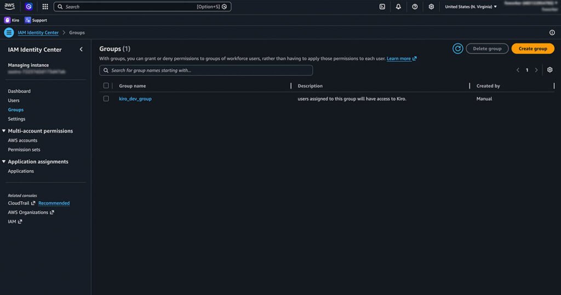Go to next page of groups
The width and height of the screenshot is (561, 295).
coord(536,70)
